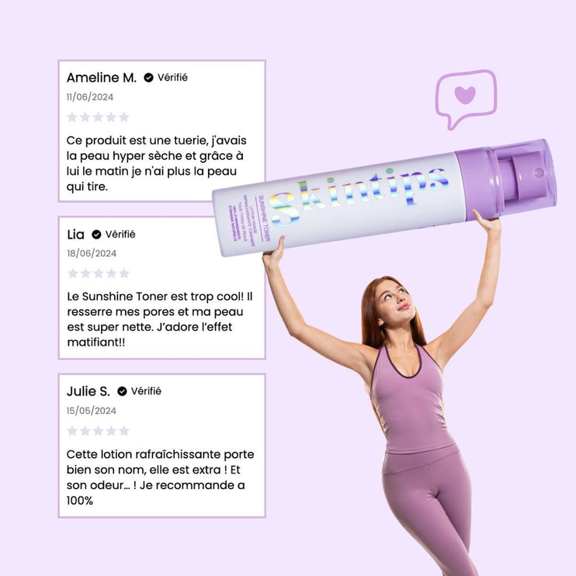Click the date 18/06/2024
The height and width of the screenshot is (576, 576).
tap(92, 254)
